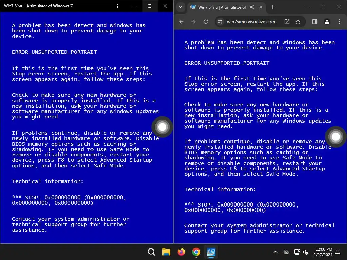Open Chrome's three-dot menu

point(339,22)
